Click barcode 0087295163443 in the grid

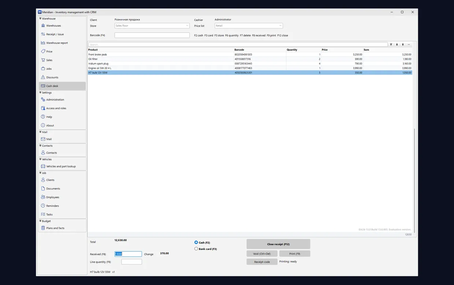pyautogui.click(x=243, y=64)
